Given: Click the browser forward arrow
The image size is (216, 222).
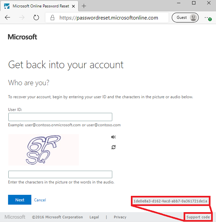Looking at the screenshot, I should pos(22,17).
